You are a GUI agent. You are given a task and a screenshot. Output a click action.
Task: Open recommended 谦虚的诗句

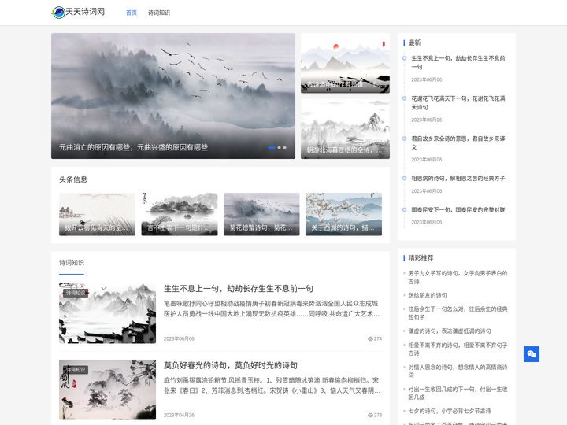[450, 331]
